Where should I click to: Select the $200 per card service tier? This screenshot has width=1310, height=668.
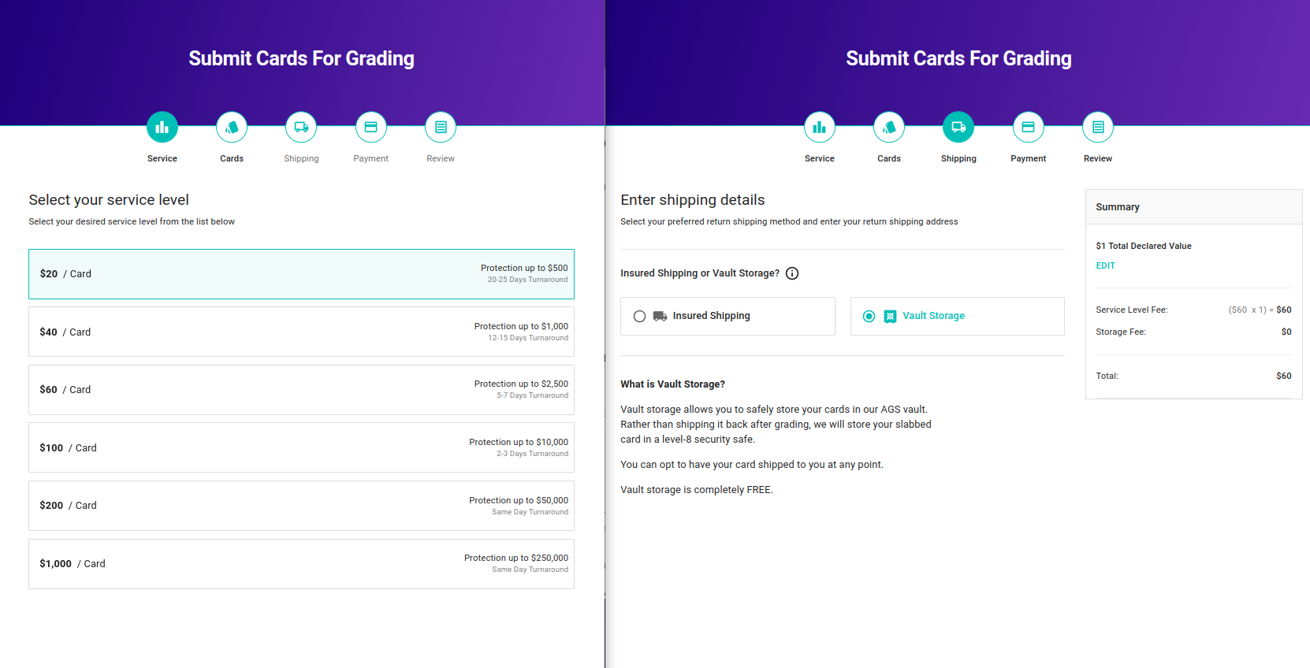click(301, 506)
